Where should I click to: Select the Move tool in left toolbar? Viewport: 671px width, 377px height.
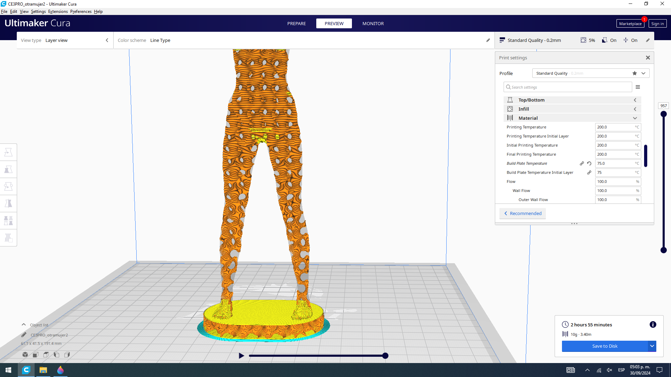click(8, 152)
